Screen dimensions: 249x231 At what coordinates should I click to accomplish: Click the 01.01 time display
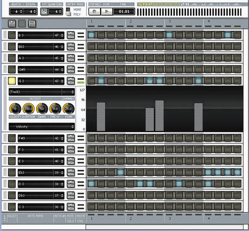(124, 11)
